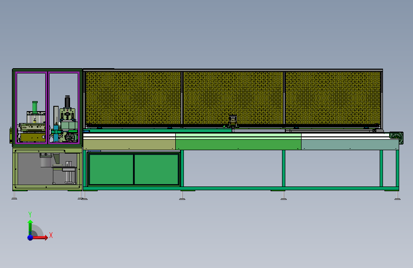Image resolution: width=413 pixels, height=268 pixels.
Task: Select the gray lower cabinet of left station
Action: point(48,169)
